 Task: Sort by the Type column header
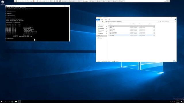140,24
